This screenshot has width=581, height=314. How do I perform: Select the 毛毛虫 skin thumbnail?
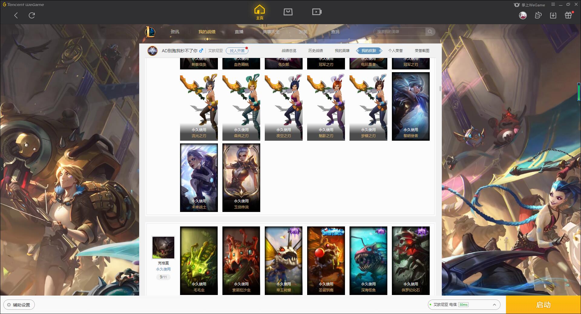pyautogui.click(x=199, y=261)
